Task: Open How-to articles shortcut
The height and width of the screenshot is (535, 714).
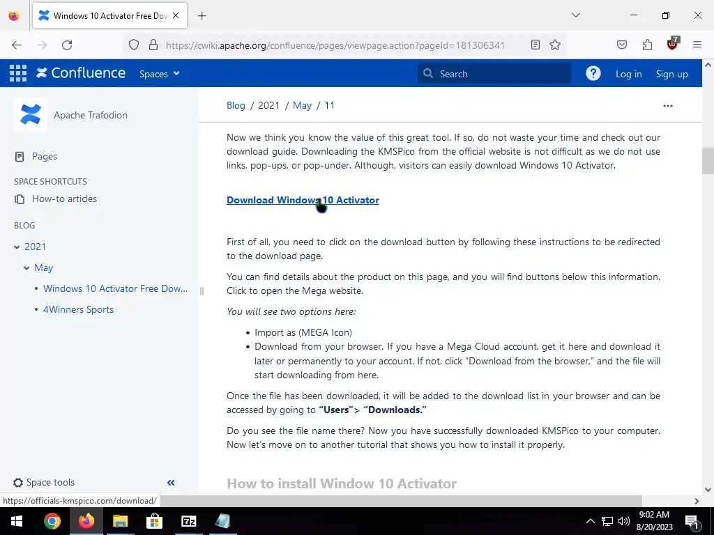Action: [x=64, y=199]
